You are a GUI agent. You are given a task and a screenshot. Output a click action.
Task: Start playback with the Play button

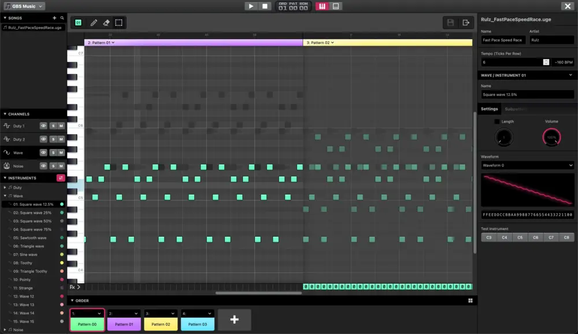point(251,6)
